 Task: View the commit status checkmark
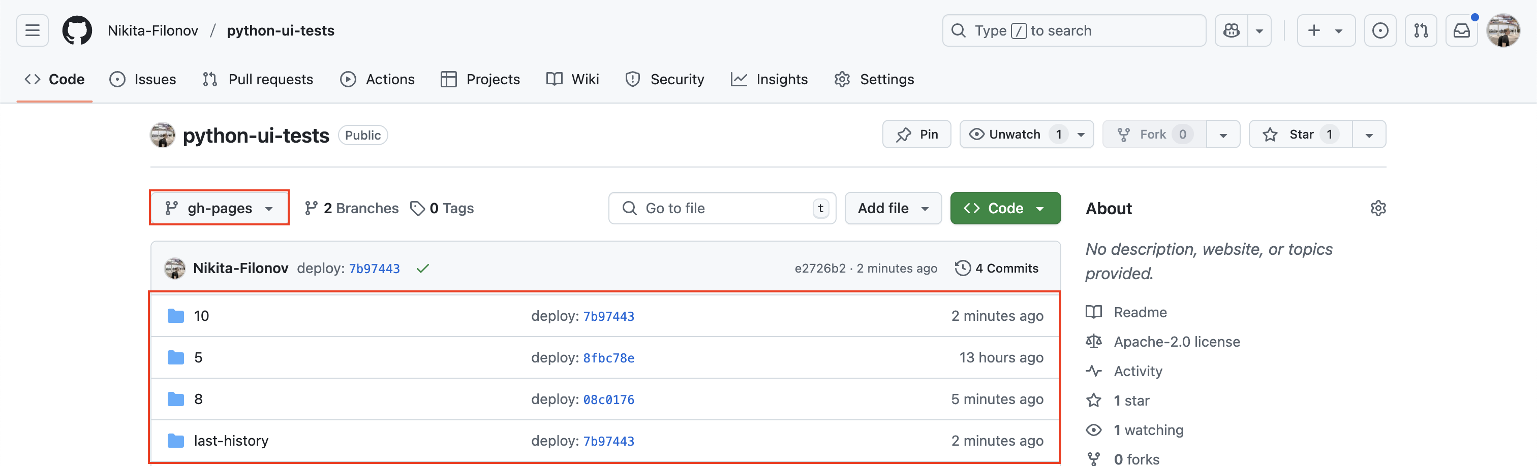[x=423, y=268]
